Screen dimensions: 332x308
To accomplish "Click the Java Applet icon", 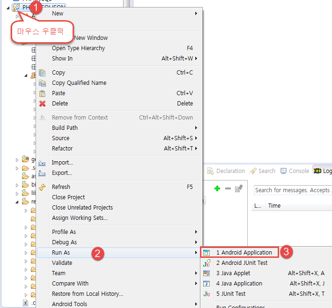I will pos(207,273).
